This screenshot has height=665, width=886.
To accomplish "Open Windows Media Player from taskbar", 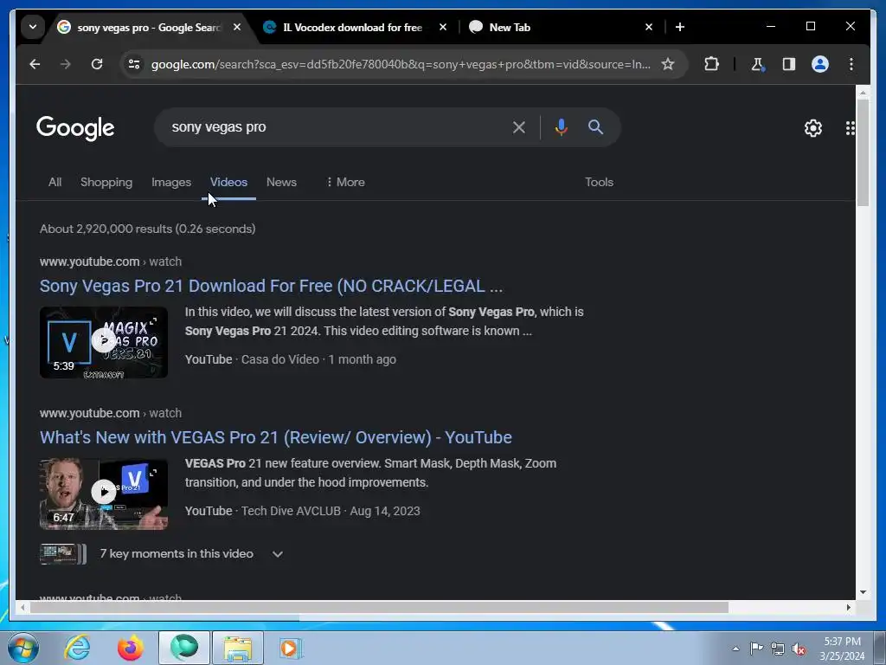I will [291, 648].
